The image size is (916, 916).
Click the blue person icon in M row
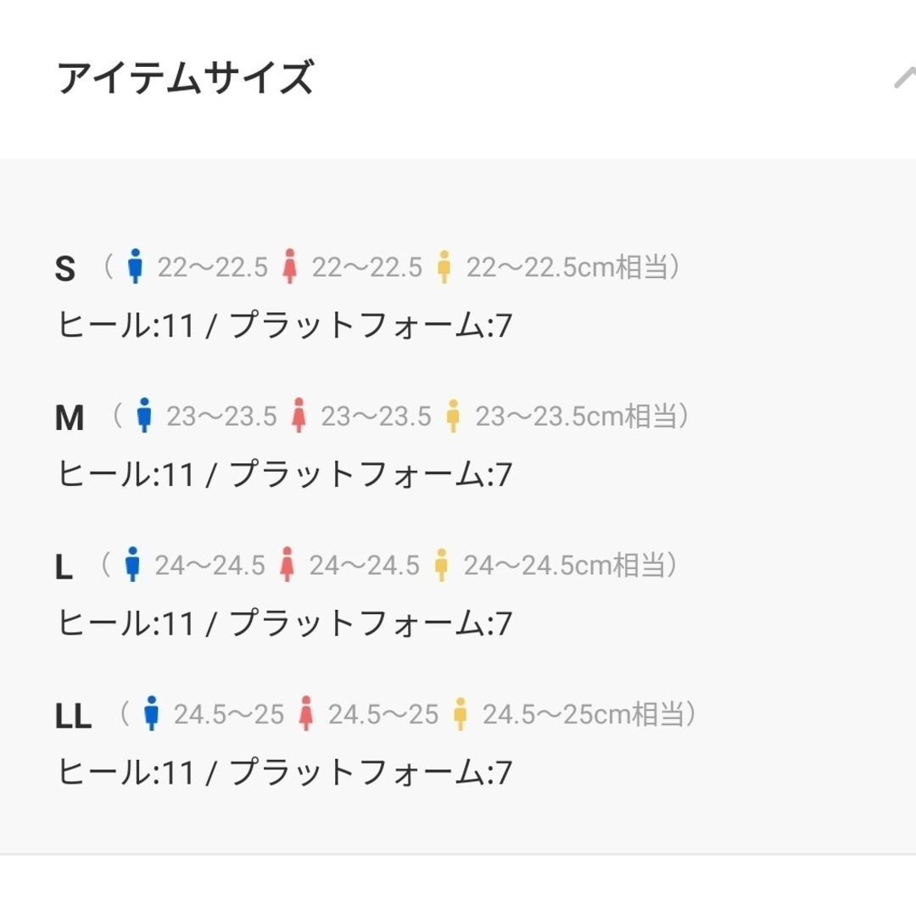click(x=144, y=416)
